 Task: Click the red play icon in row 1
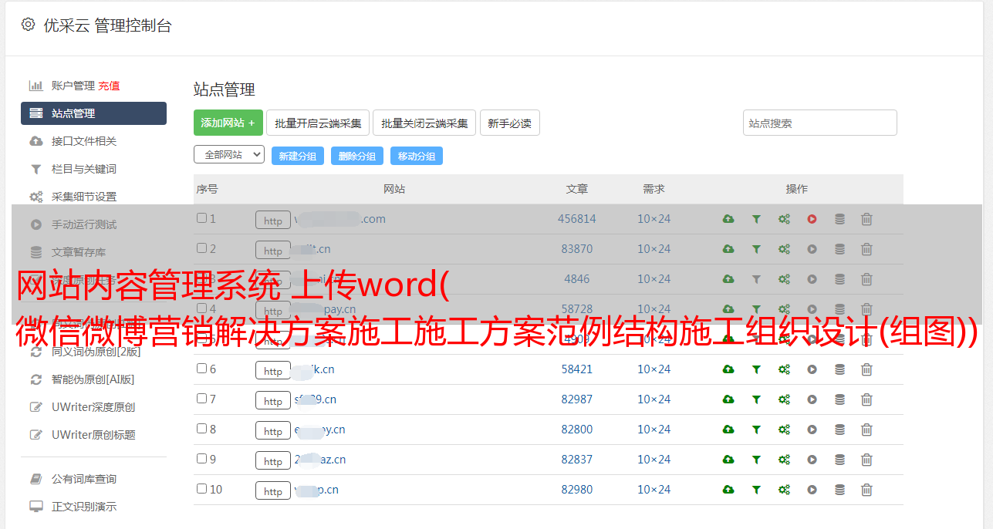pyautogui.click(x=812, y=219)
